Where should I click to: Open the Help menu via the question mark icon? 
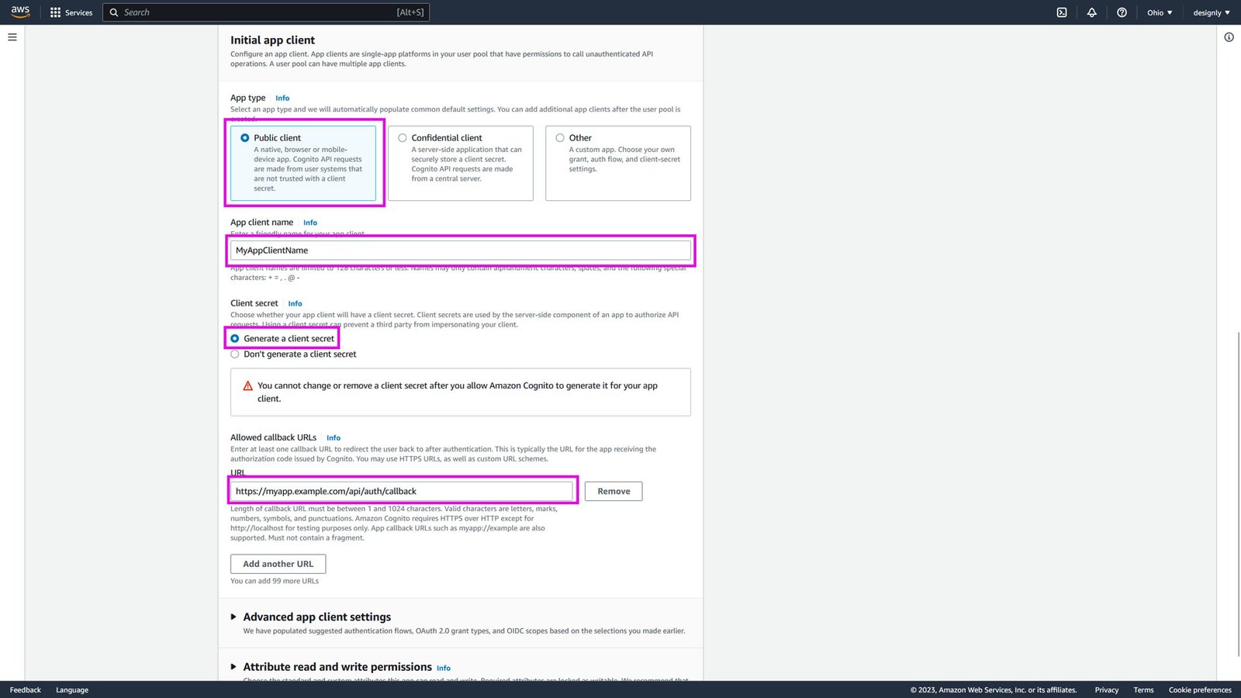pos(1120,12)
